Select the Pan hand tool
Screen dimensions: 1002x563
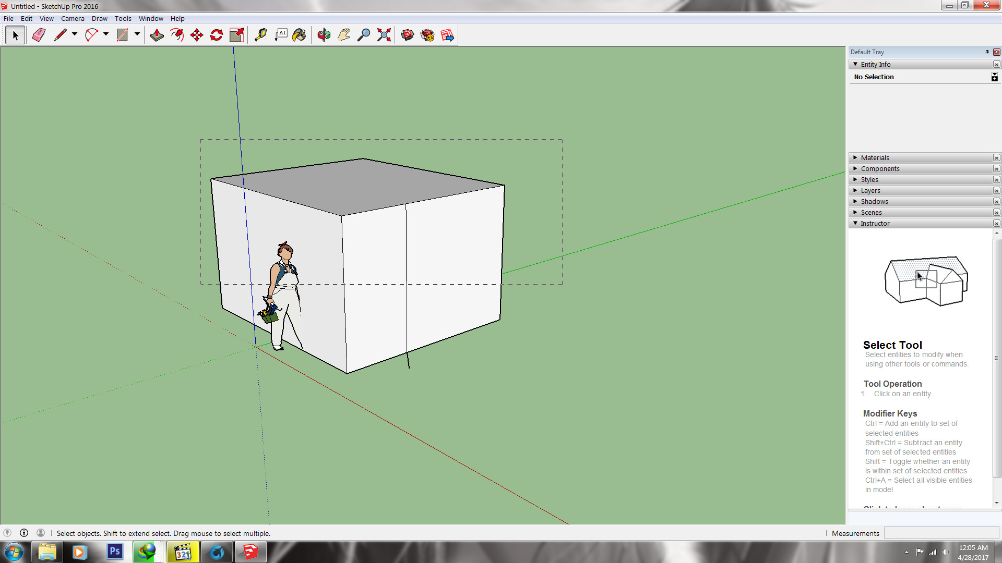tap(344, 35)
